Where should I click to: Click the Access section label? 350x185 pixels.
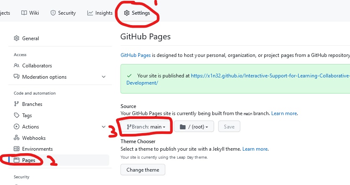tap(20, 55)
